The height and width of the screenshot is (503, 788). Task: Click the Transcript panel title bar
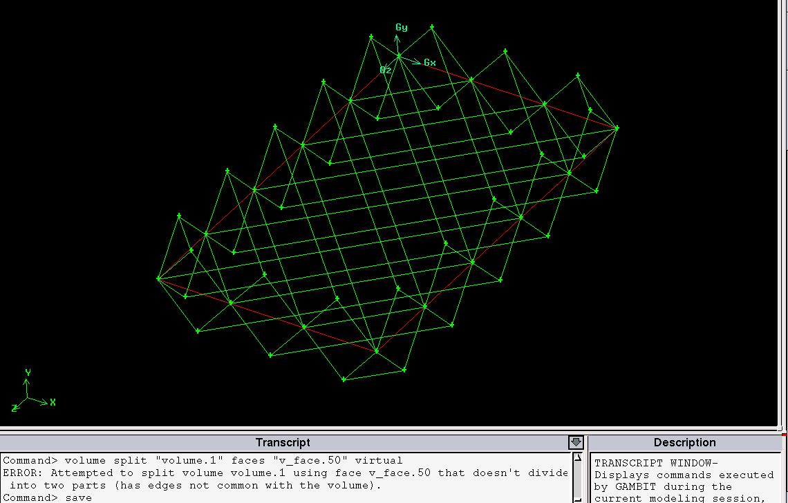[x=283, y=442]
